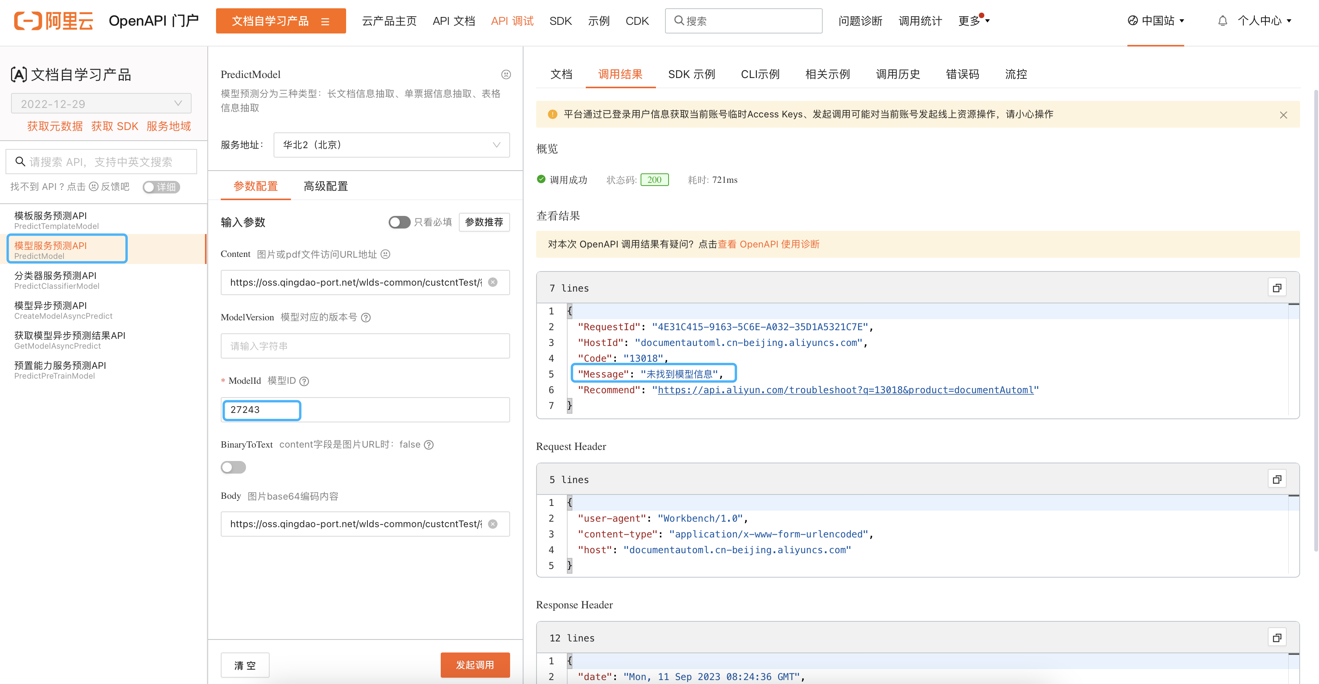
Task: Click the green success check icon
Action: (x=541, y=179)
